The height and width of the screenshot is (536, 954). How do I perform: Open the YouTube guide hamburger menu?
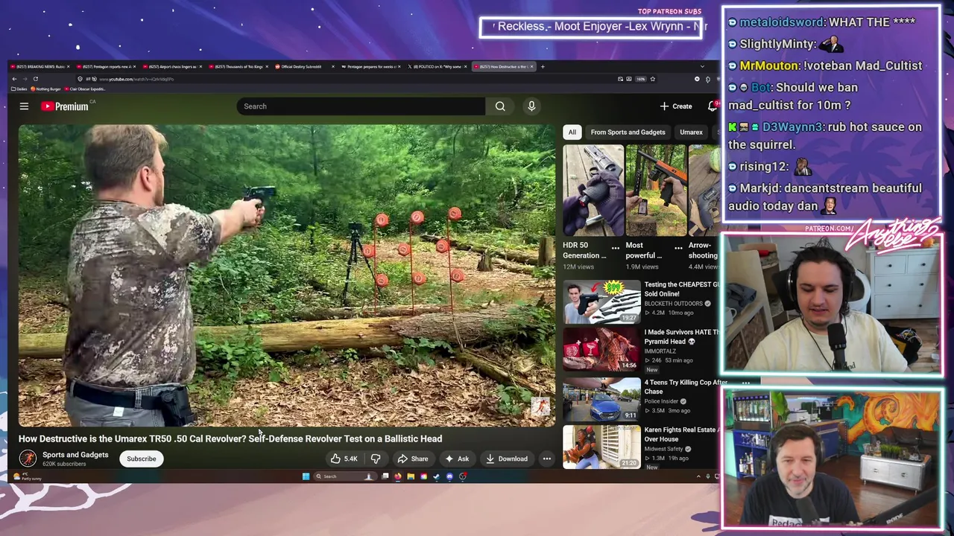[x=24, y=106]
